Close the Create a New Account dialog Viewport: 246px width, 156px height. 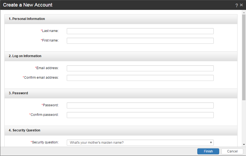[241, 5]
